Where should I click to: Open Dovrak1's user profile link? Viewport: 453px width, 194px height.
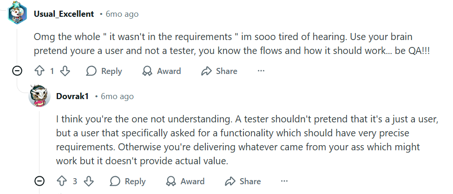click(x=72, y=96)
